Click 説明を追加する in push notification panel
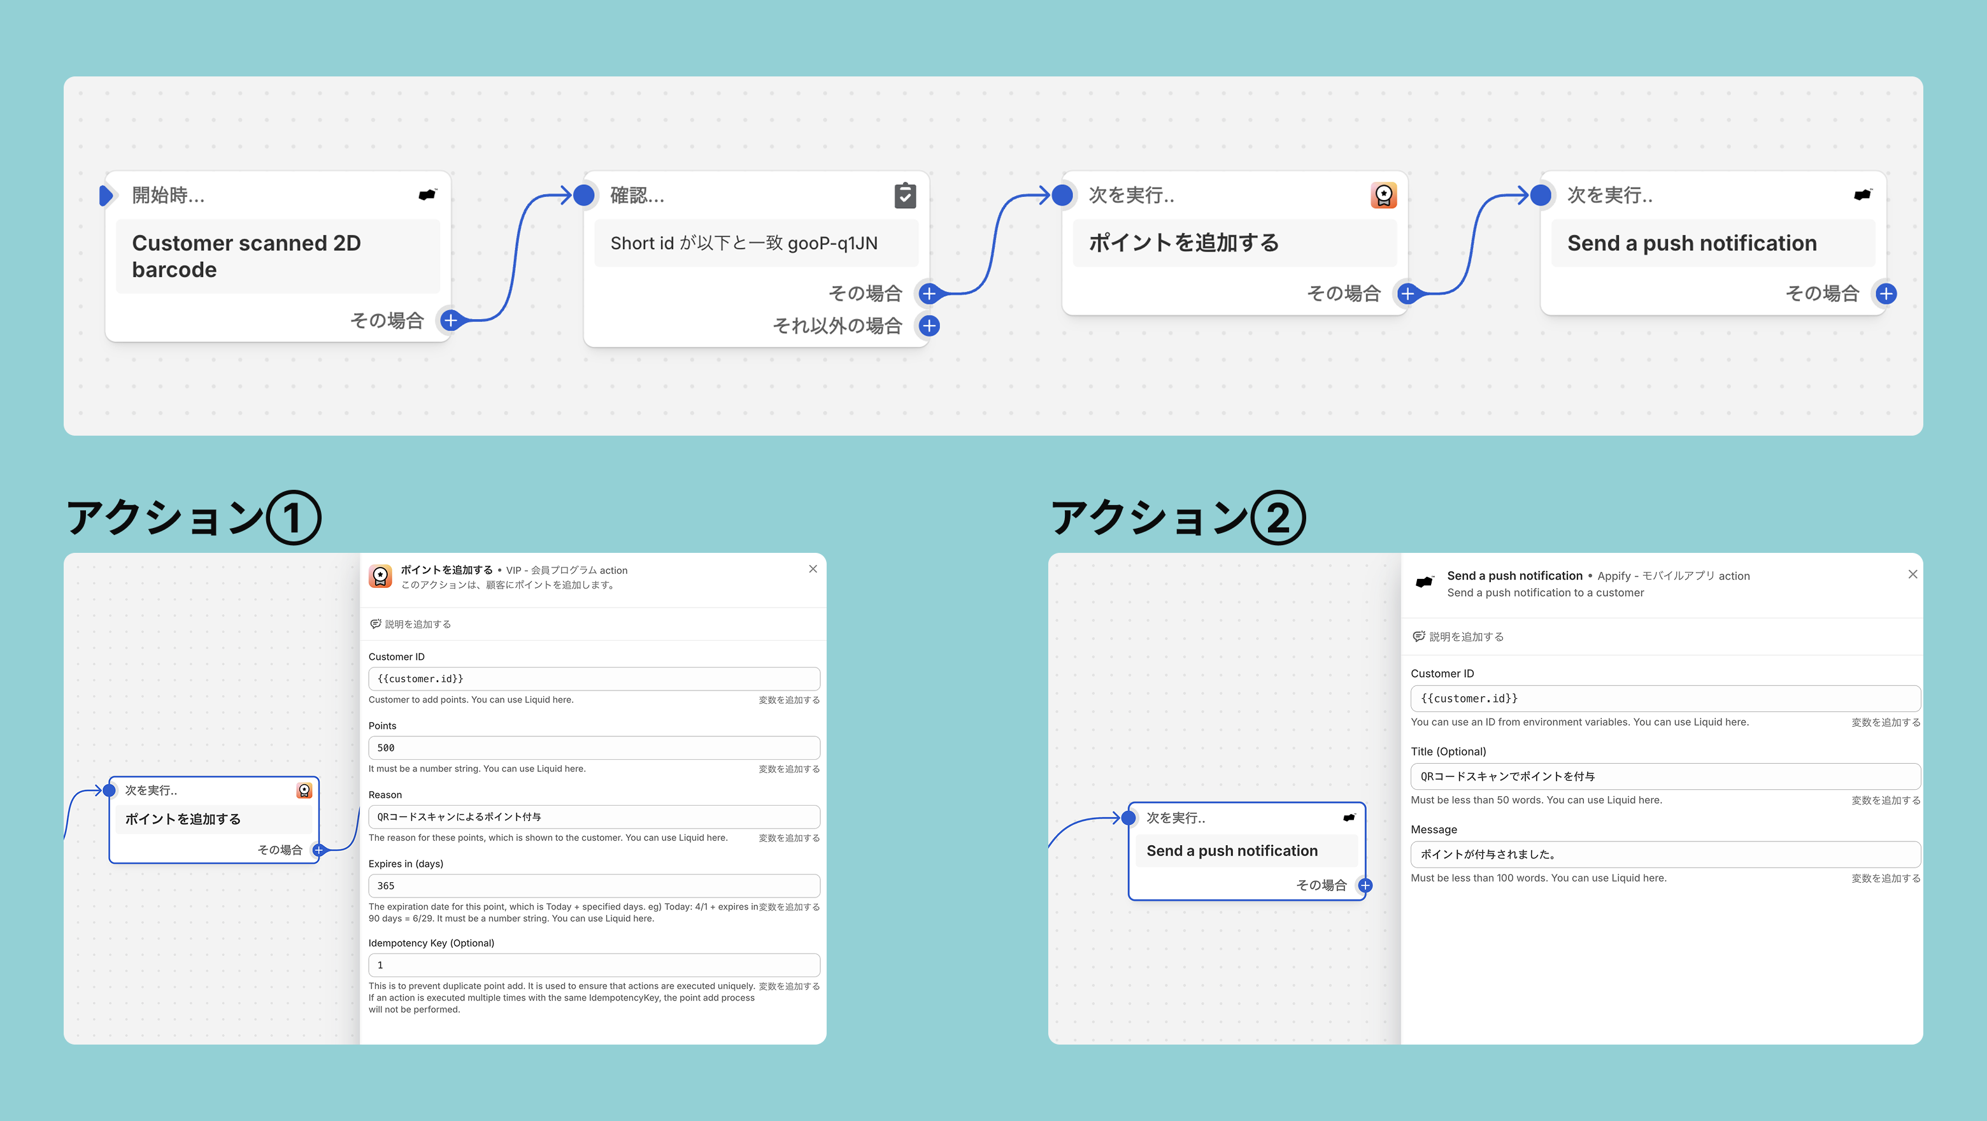The width and height of the screenshot is (1987, 1121). (x=1465, y=636)
